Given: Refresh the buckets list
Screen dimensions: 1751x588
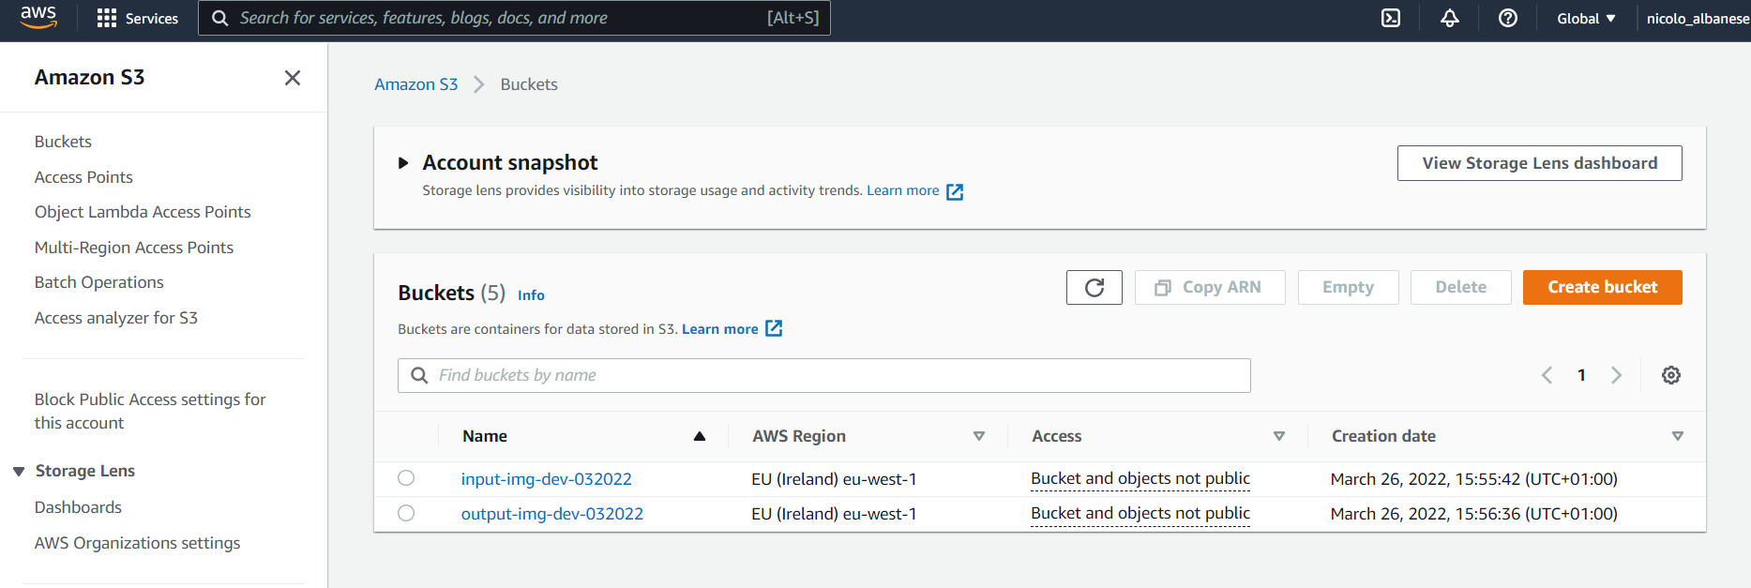Looking at the screenshot, I should click(1094, 287).
